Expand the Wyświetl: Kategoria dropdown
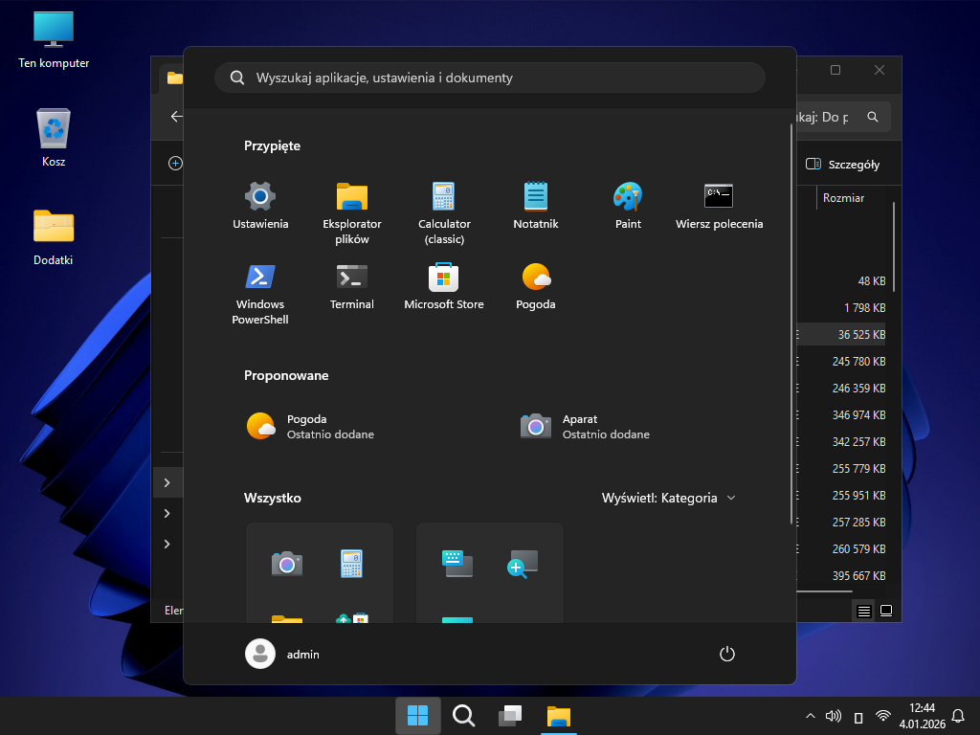This screenshot has width=980, height=735. [x=669, y=498]
